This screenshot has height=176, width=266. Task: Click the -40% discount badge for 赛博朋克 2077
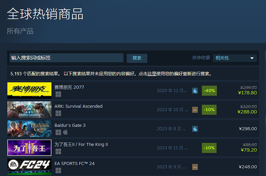[x=209, y=91]
